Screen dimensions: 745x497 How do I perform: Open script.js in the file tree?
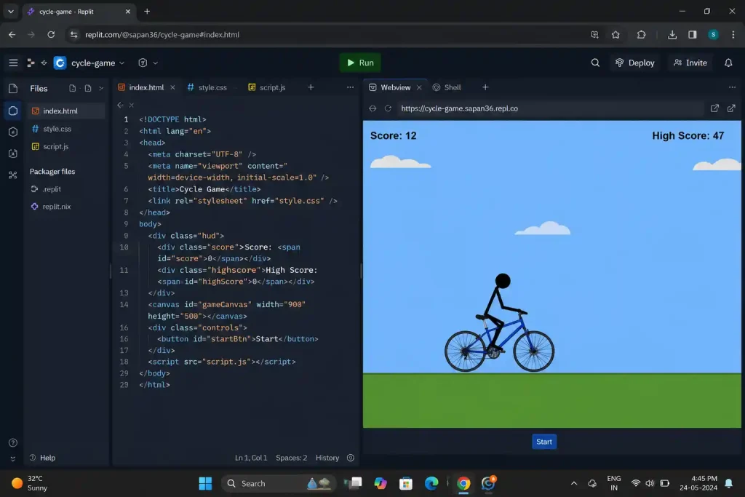click(65, 146)
